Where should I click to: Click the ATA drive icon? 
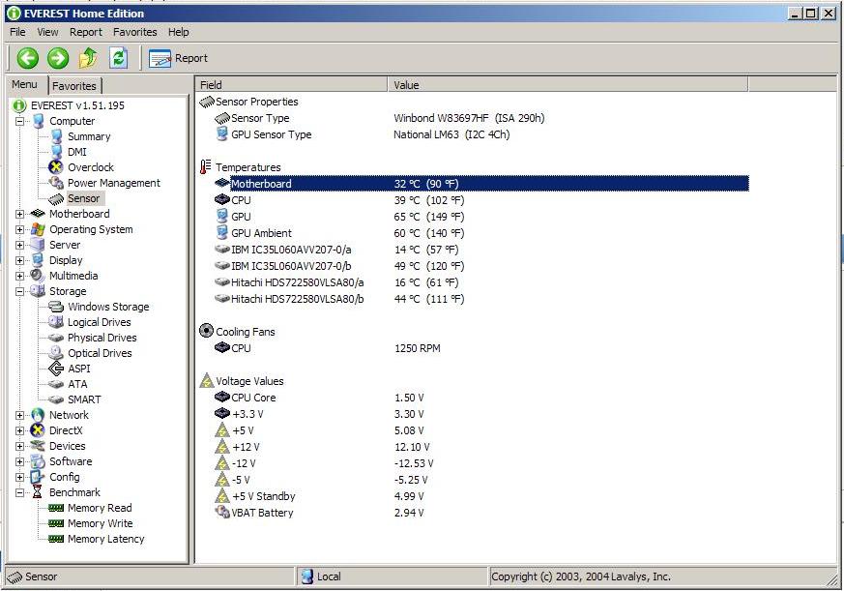(x=56, y=384)
